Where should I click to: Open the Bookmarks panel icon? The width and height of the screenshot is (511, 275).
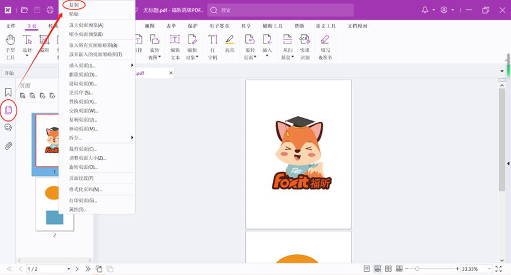pyautogui.click(x=8, y=93)
